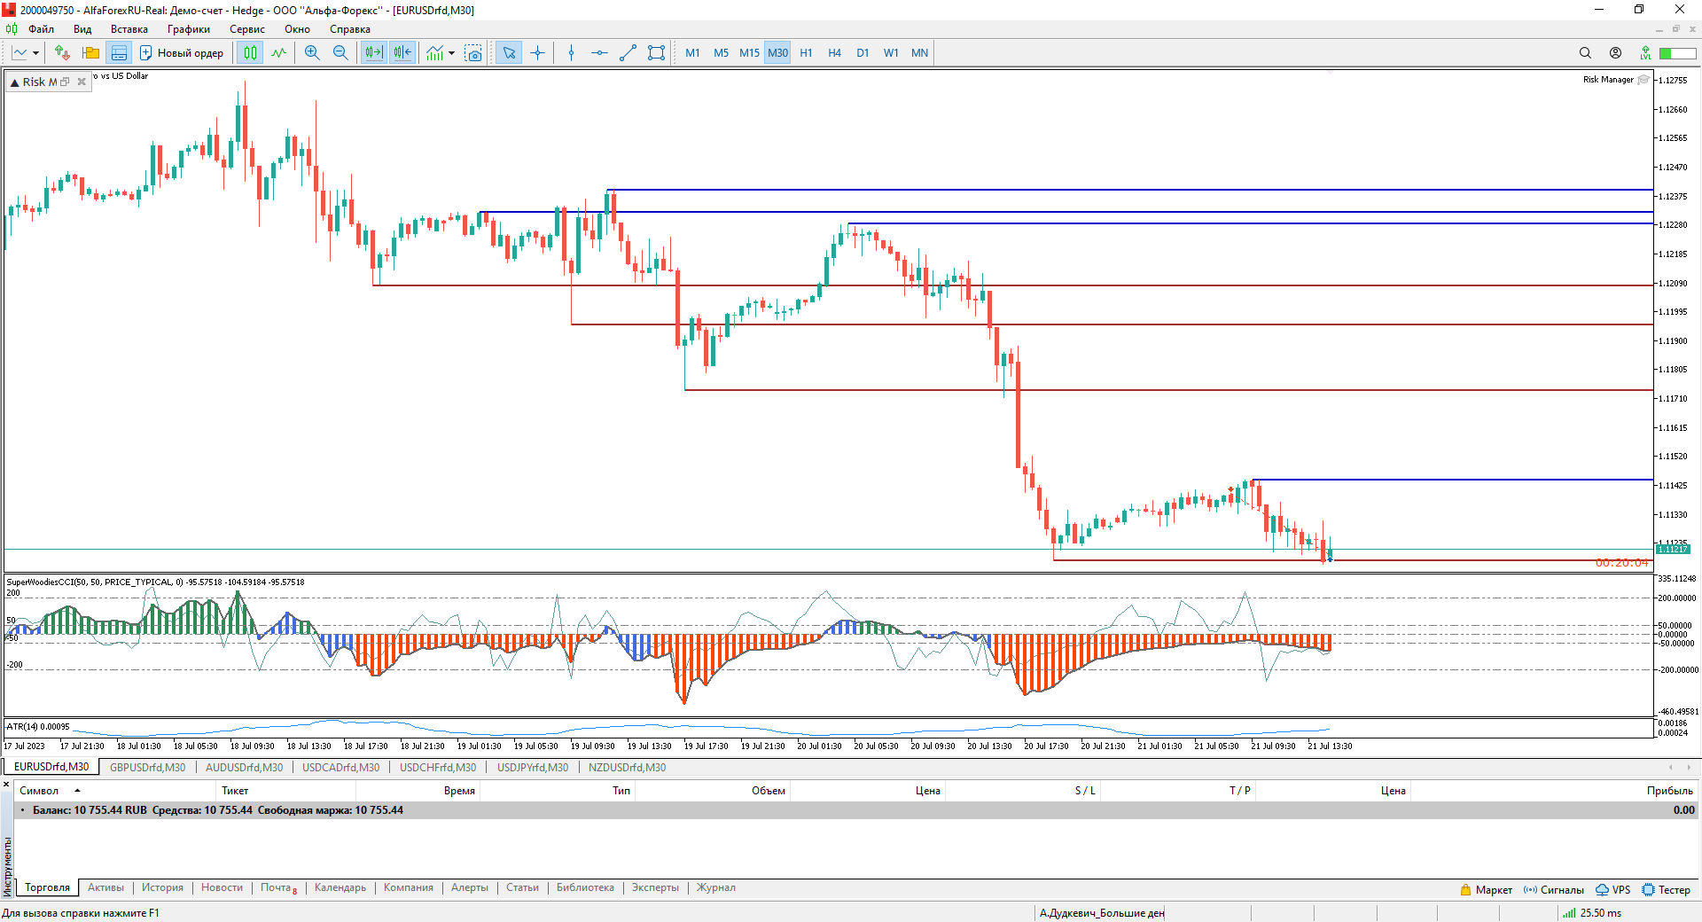Viewport: 1702px width, 922px height.
Task: Take a chart screenshot with camera icon
Action: (474, 53)
